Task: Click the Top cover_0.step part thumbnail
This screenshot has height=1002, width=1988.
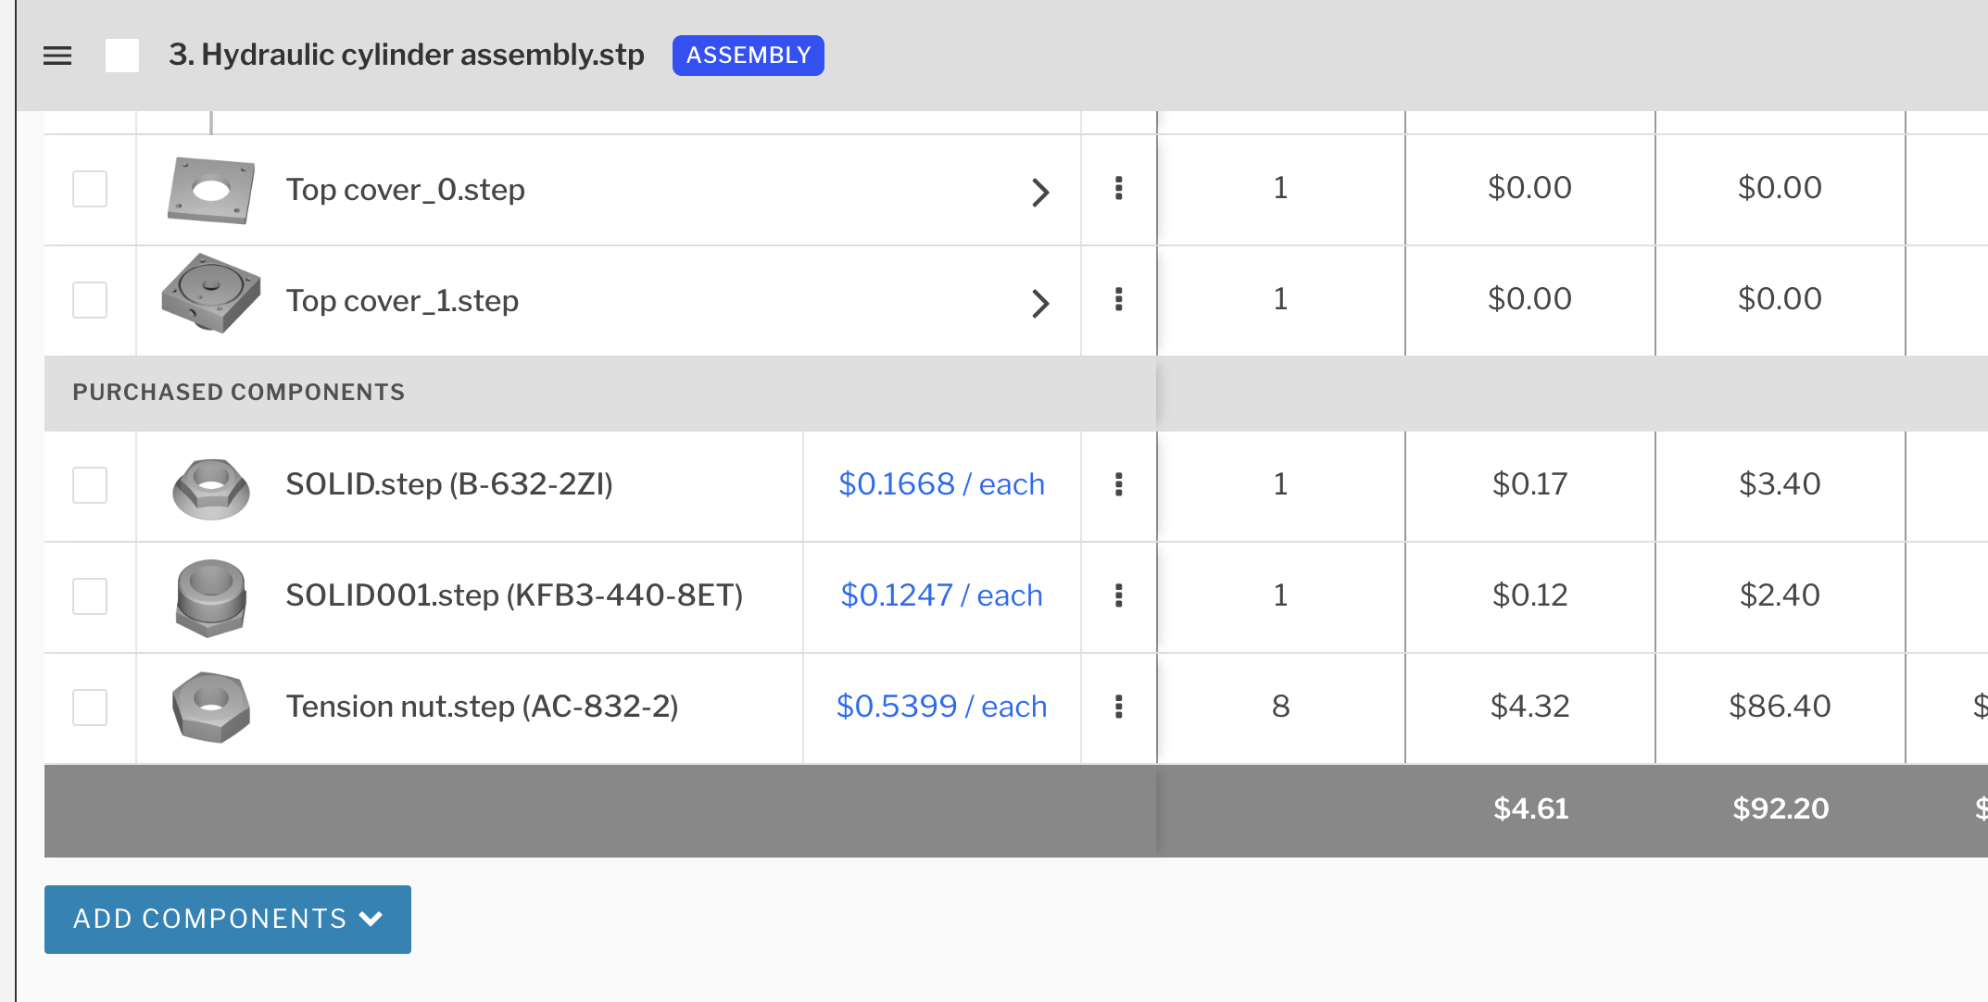Action: [211, 190]
